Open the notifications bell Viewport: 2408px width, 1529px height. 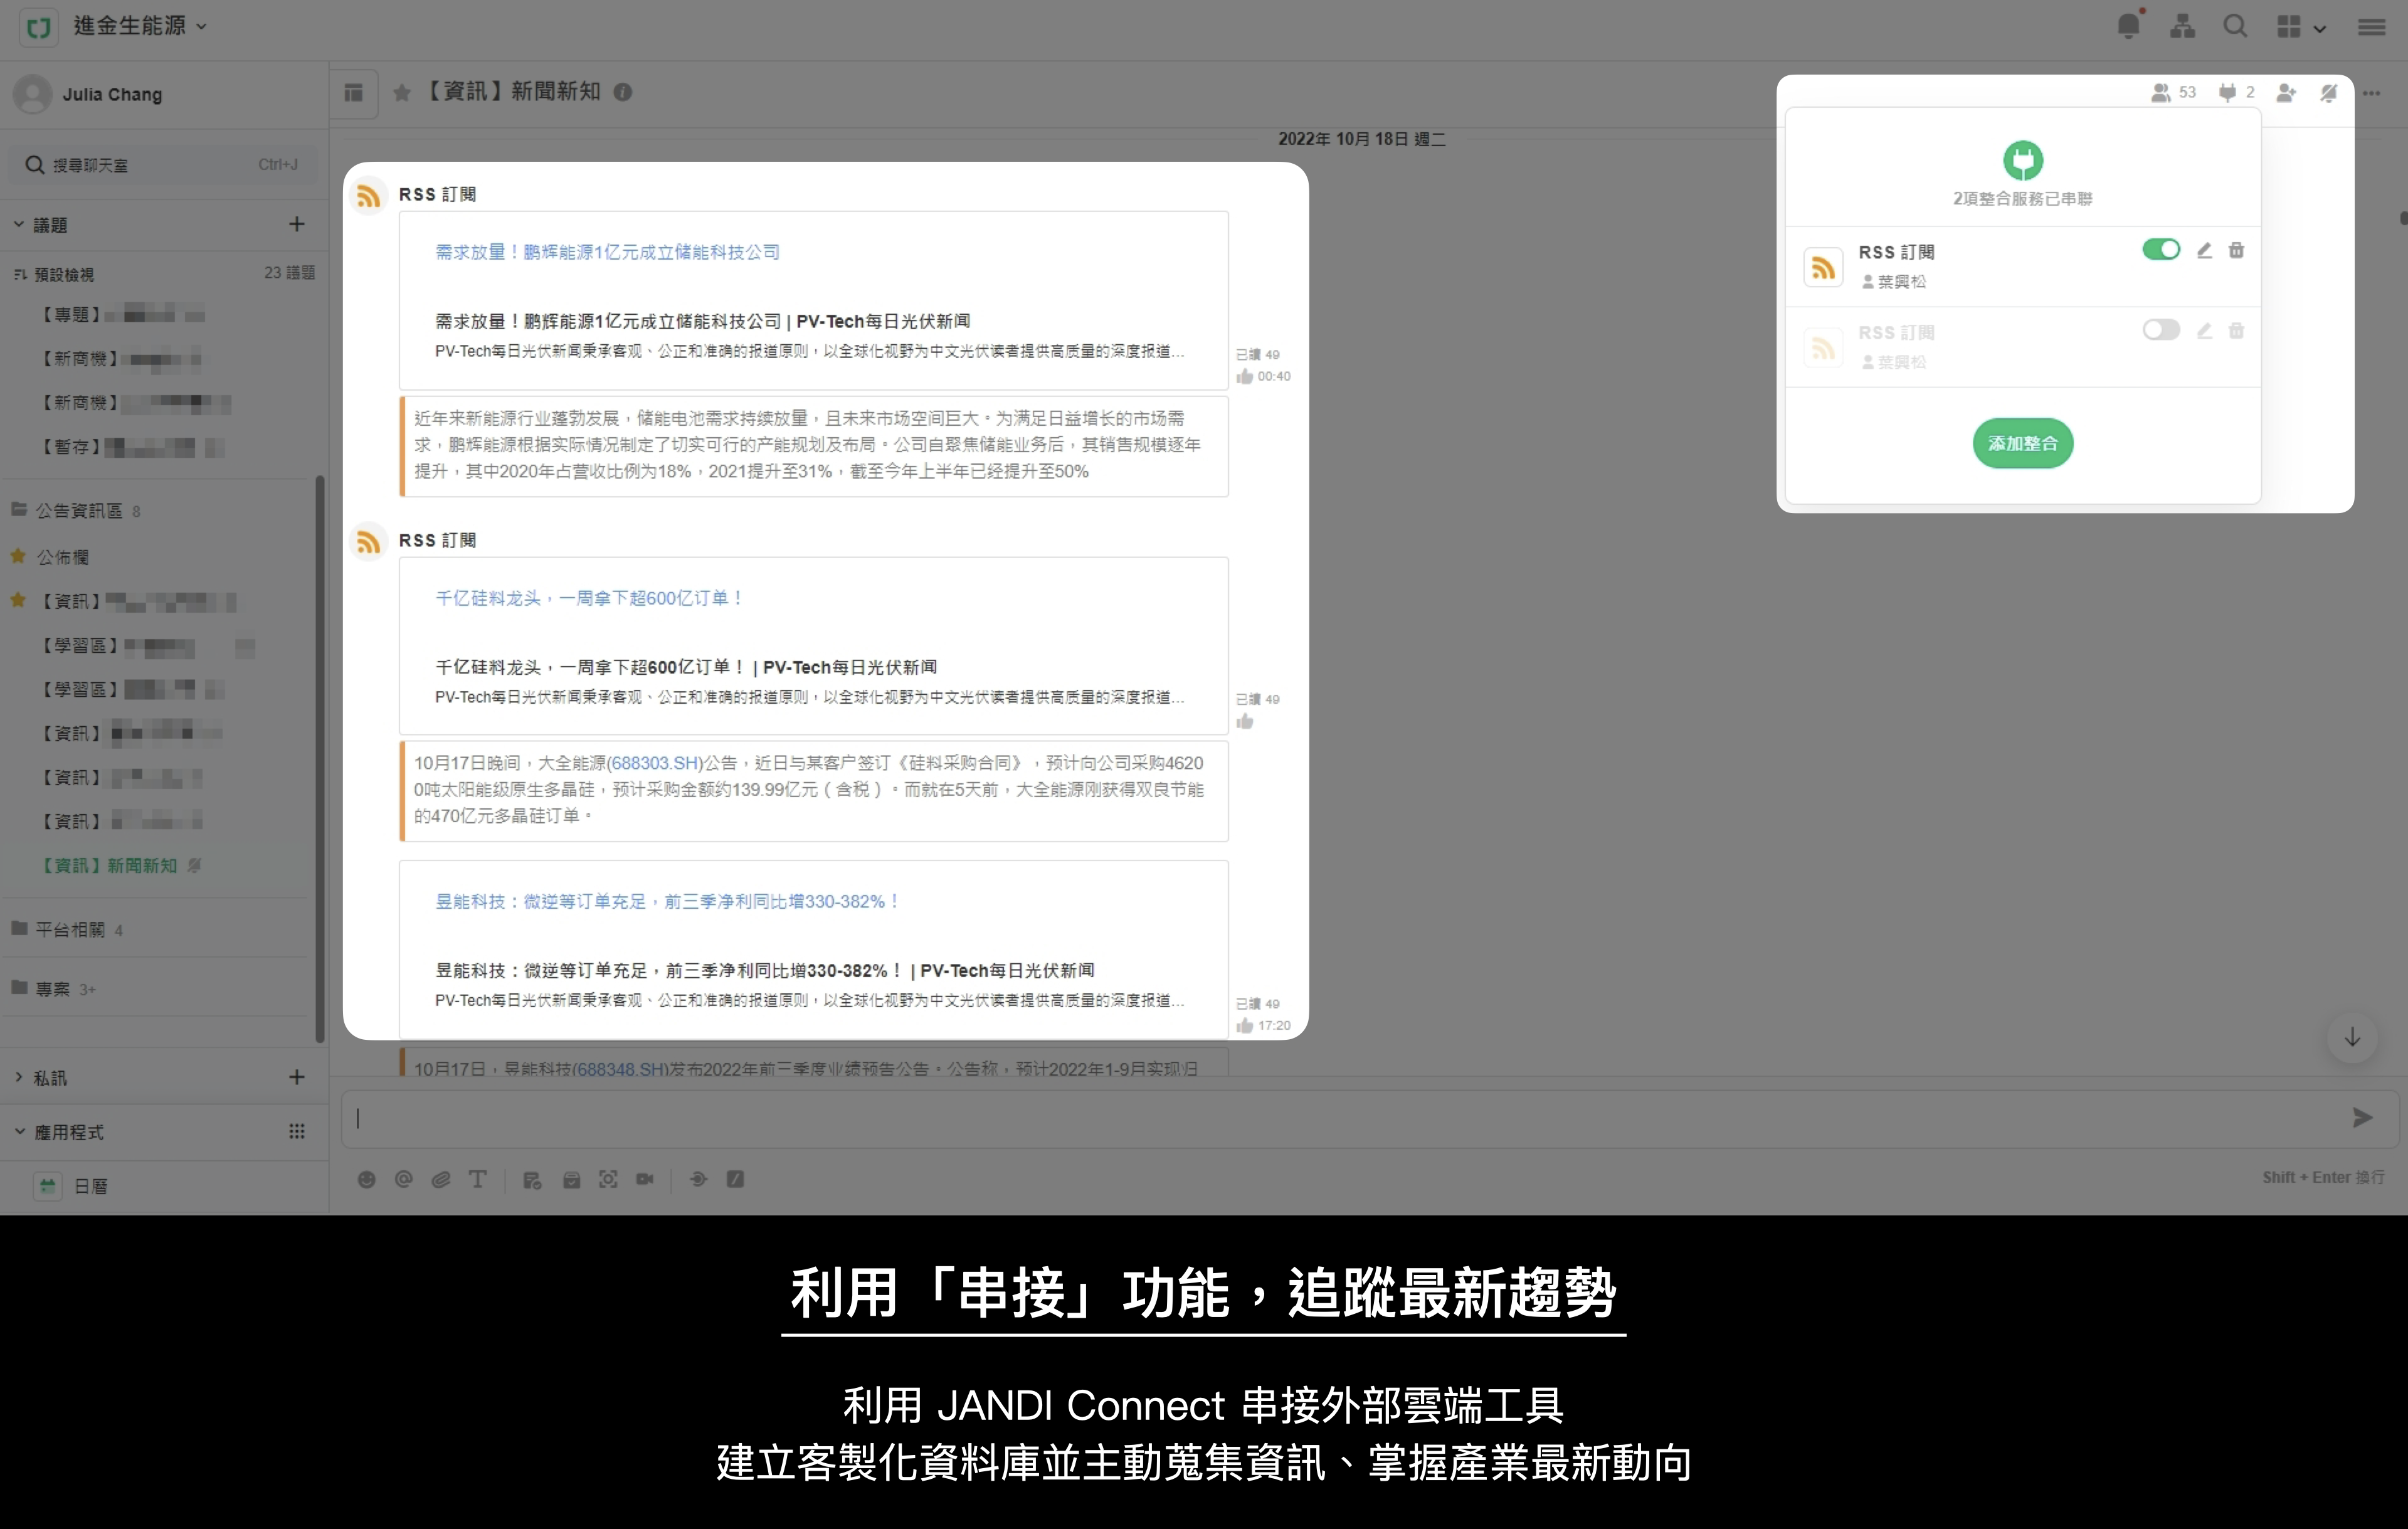coord(2129,26)
